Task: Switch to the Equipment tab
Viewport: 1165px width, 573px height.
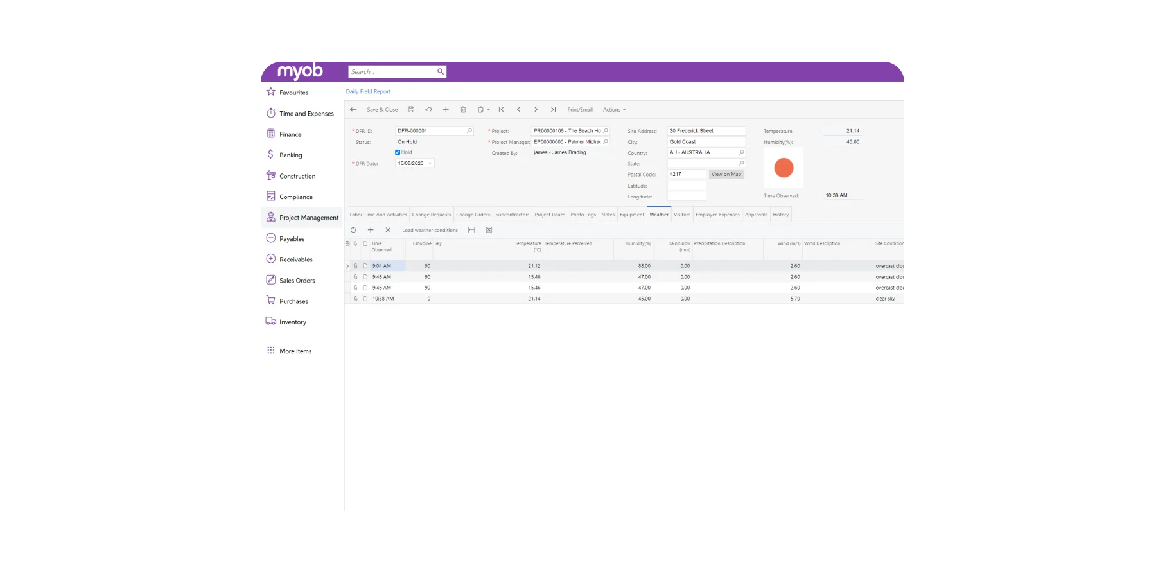Action: (x=632, y=215)
